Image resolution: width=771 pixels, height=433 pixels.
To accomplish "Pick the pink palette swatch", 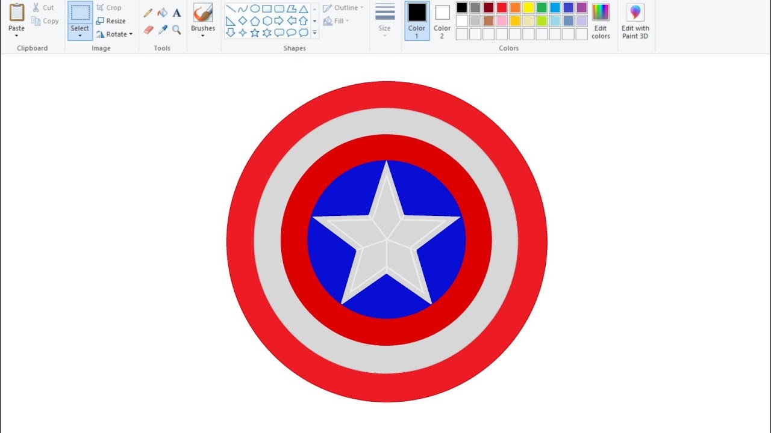I will pos(502,21).
